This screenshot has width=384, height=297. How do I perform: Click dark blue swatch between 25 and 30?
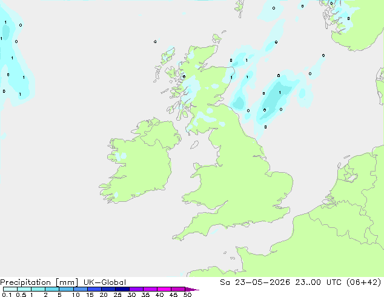click(x=122, y=289)
